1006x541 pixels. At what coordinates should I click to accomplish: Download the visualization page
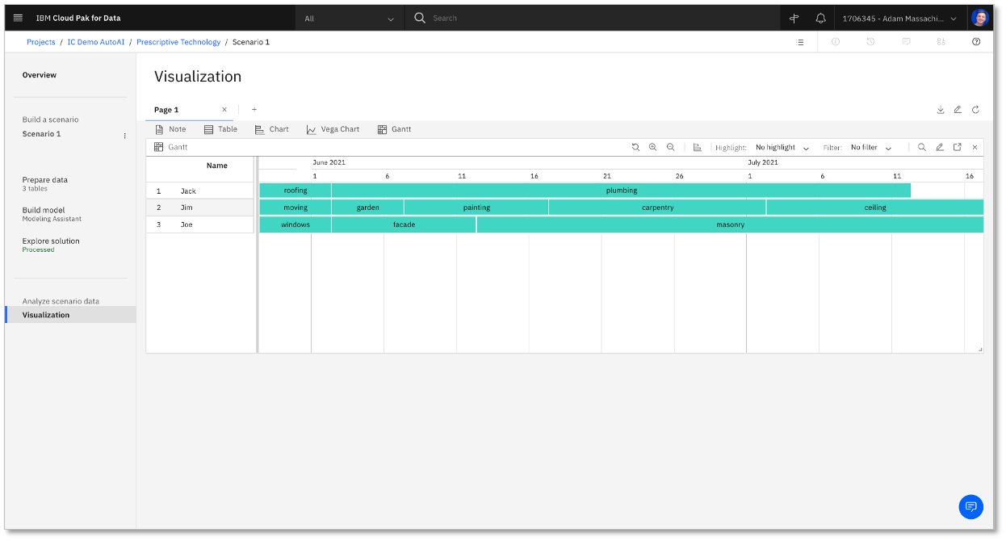click(940, 110)
